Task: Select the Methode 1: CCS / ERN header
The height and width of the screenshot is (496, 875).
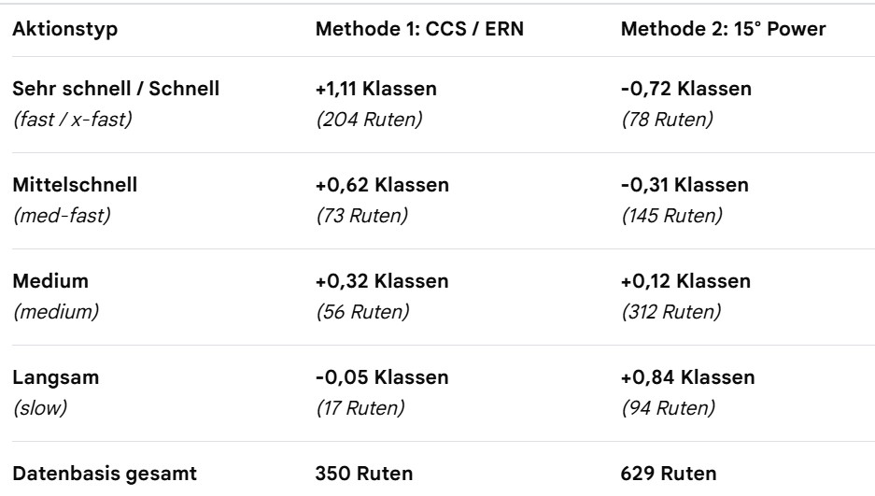Action: tap(419, 29)
